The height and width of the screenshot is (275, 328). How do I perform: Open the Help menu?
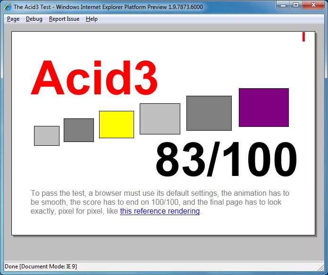[92, 19]
